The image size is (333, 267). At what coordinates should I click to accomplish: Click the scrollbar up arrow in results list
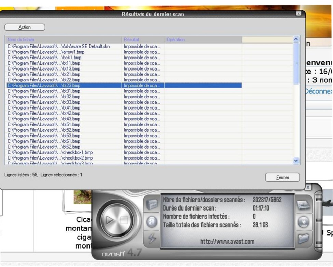coord(296,39)
